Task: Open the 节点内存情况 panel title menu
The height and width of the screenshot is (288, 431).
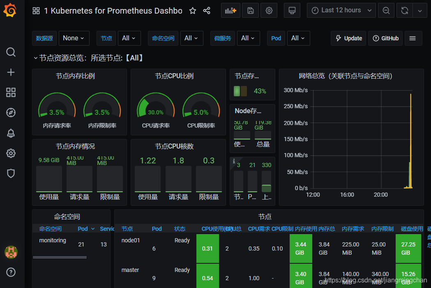Action: click(75, 146)
